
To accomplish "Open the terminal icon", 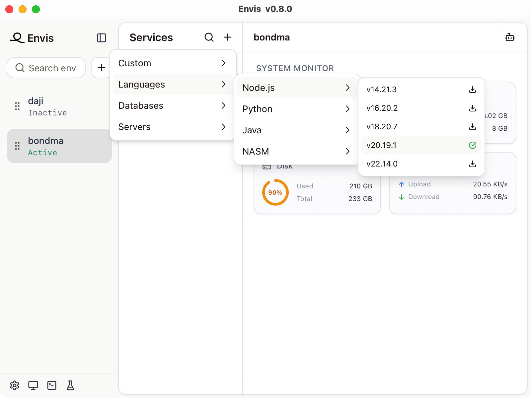I will (52, 385).
